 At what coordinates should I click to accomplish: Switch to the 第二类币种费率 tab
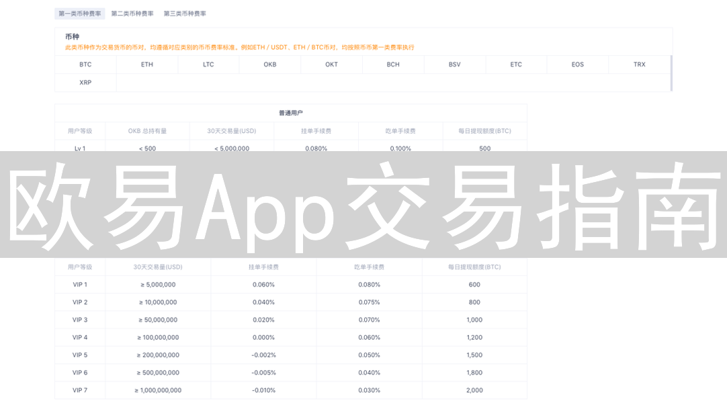click(x=132, y=13)
